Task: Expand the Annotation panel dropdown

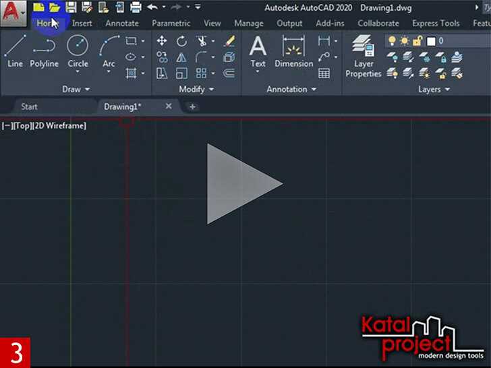Action: [291, 90]
